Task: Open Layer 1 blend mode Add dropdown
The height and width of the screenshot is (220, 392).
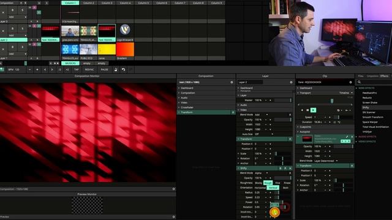Action: point(18,54)
